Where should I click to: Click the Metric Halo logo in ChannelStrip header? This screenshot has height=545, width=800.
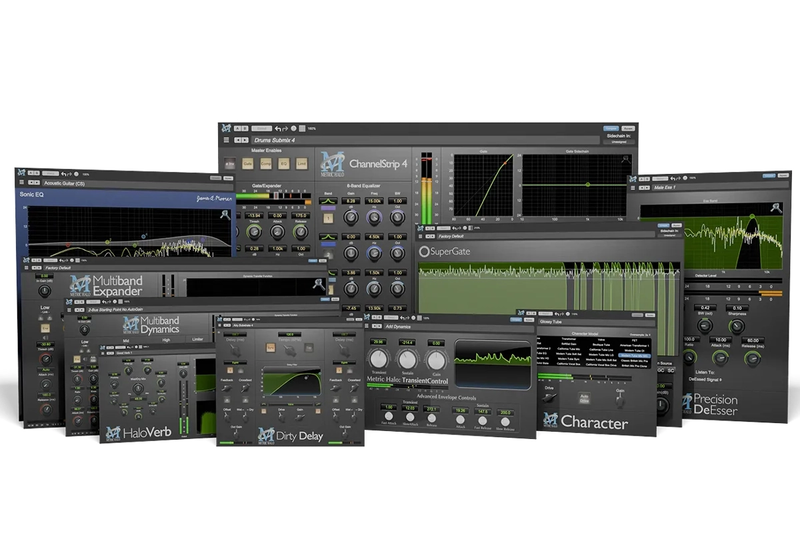[331, 163]
